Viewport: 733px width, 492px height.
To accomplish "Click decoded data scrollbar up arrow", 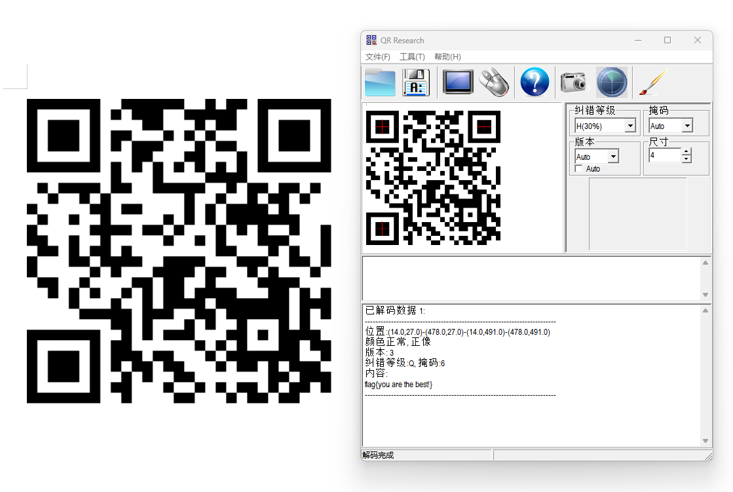I will [x=705, y=311].
